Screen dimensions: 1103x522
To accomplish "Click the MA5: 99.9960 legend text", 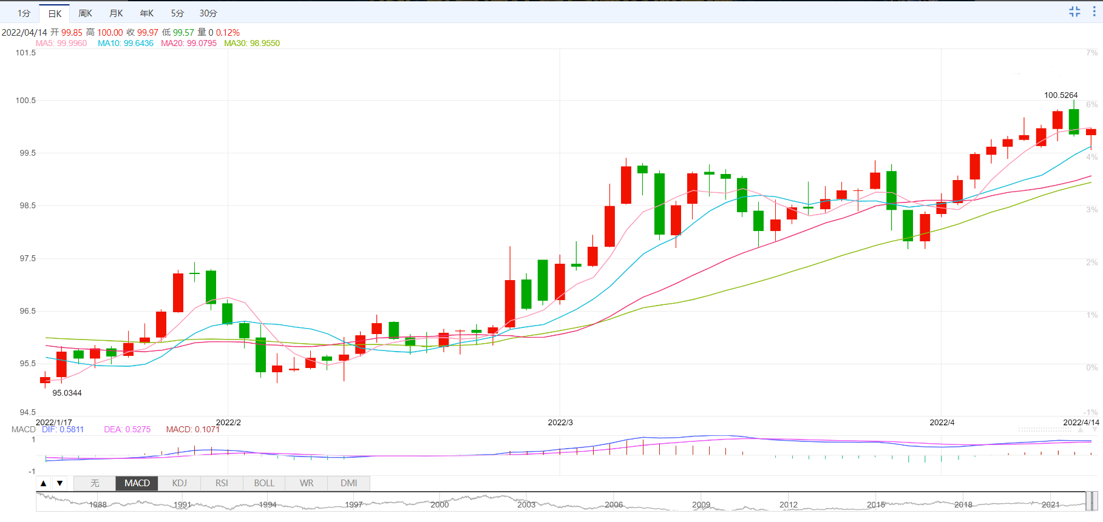I will point(61,43).
